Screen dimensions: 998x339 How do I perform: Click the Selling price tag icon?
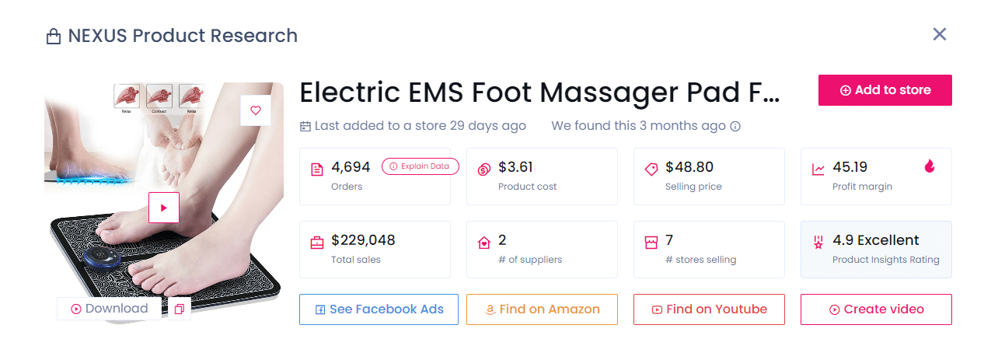pos(651,169)
